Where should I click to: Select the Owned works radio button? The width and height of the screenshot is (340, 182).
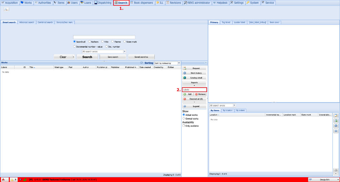coord(184,119)
